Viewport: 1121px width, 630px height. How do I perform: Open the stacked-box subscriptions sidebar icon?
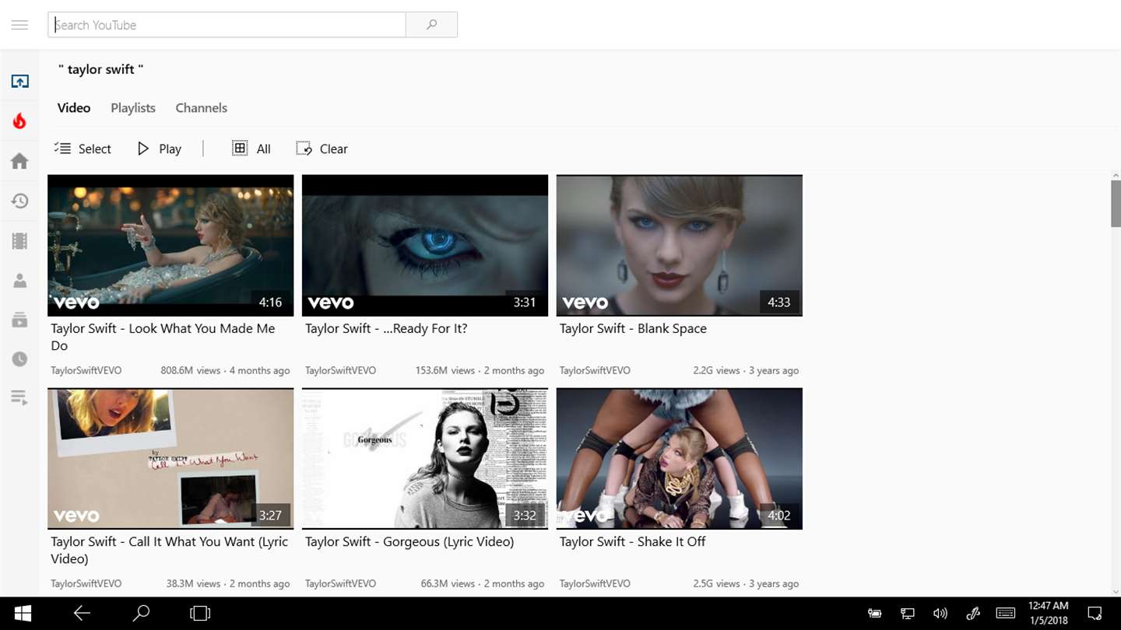pyautogui.click(x=19, y=320)
